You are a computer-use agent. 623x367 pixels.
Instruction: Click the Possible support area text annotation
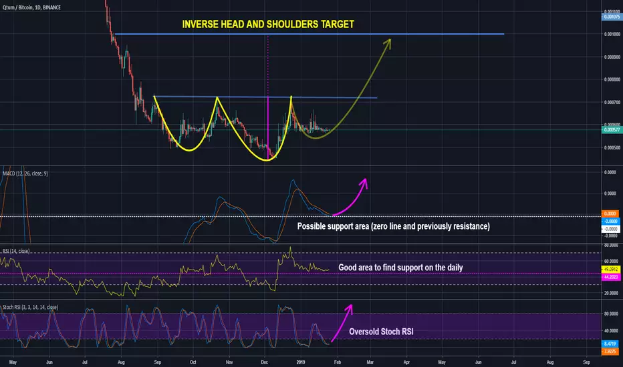click(x=393, y=226)
